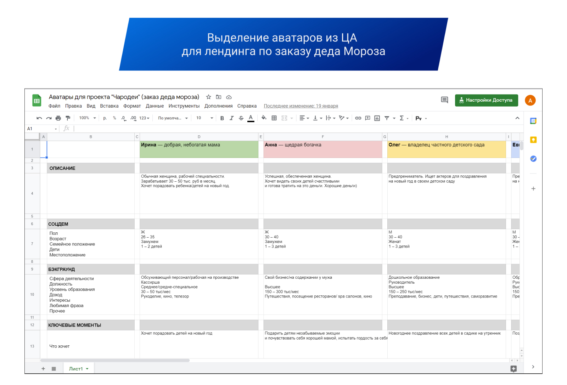Viewport: 567px width, 385px height.
Task: Open vertical align dropdown
Action: pos(318,118)
